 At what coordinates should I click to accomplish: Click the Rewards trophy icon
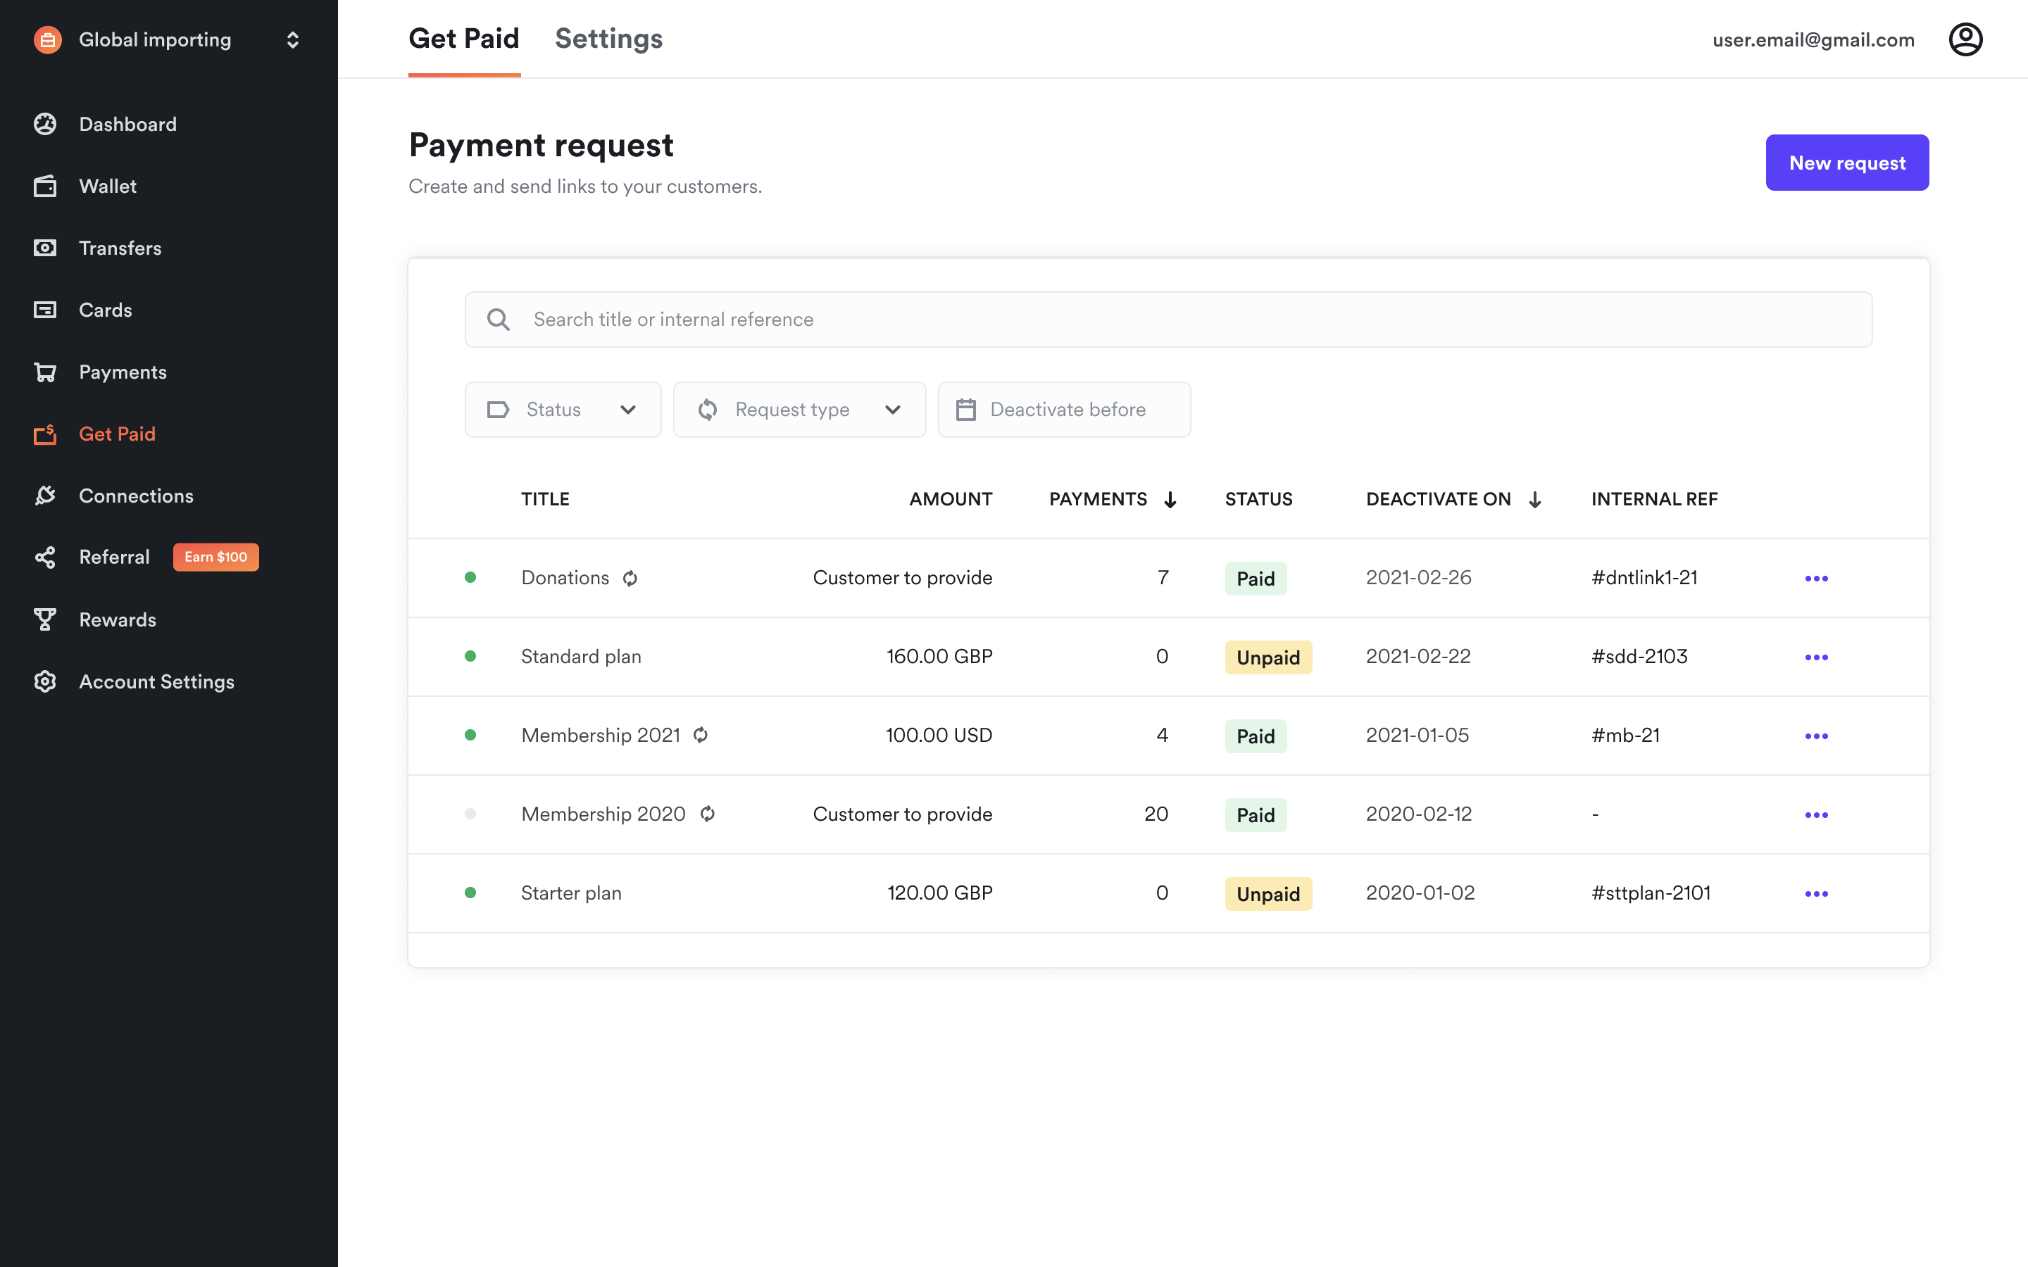coord(45,619)
